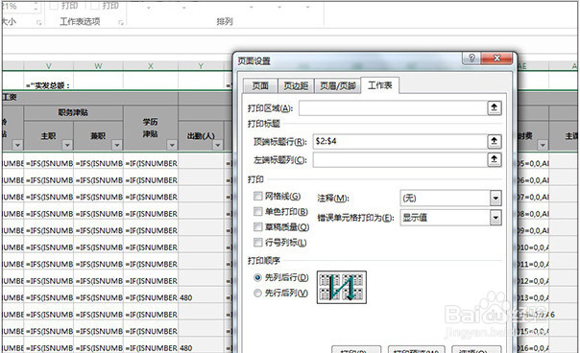Screen dimensions: 580x353
Task: Enable the 网格线 checkbox
Action: click(257, 196)
